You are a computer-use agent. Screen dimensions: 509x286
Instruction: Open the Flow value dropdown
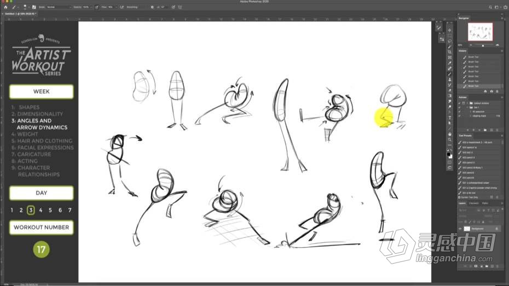pos(116,7)
